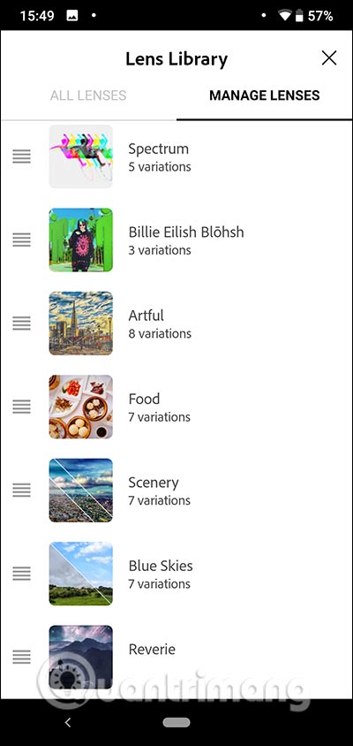Open the Spectrum lens thumbnail

81,156
